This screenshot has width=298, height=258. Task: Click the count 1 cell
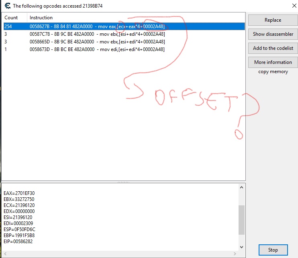[6, 49]
